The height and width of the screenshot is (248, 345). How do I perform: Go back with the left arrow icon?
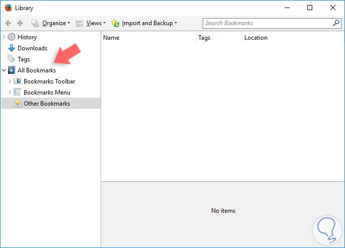point(8,23)
